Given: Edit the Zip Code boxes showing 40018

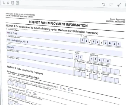Looking at the screenshot, I should click(100, 60).
